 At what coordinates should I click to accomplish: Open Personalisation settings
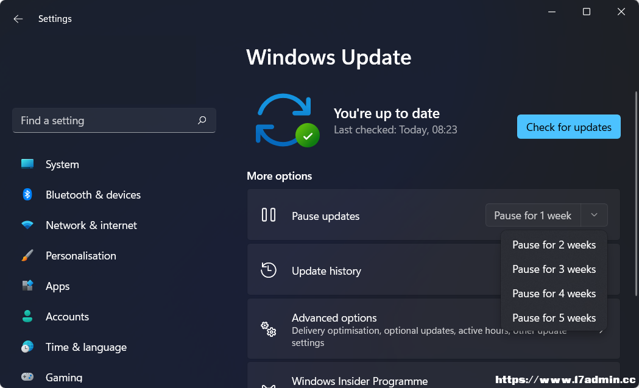tap(80, 256)
